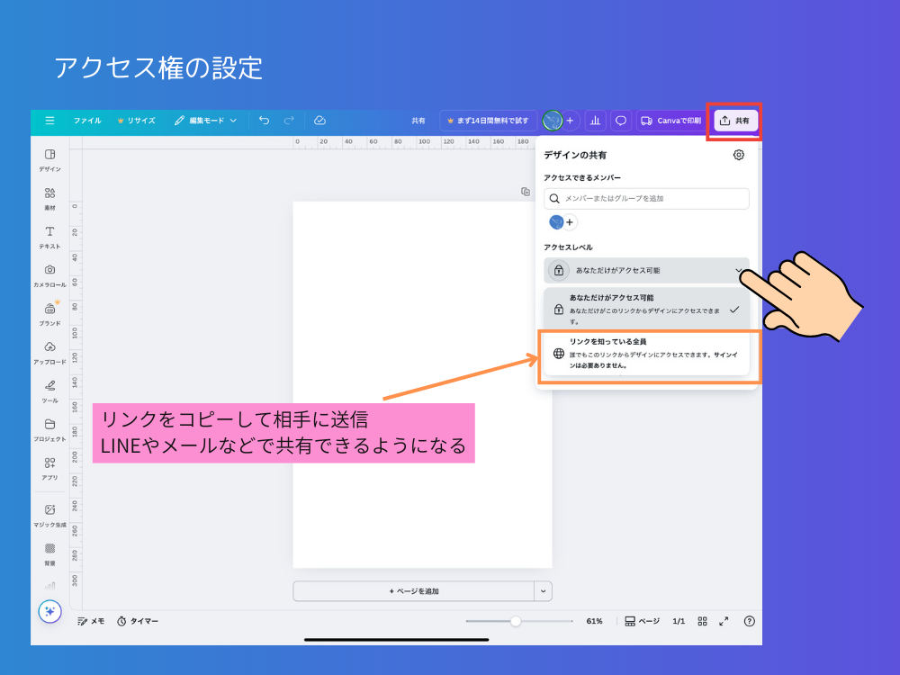Click the 共有 share button

(x=735, y=121)
